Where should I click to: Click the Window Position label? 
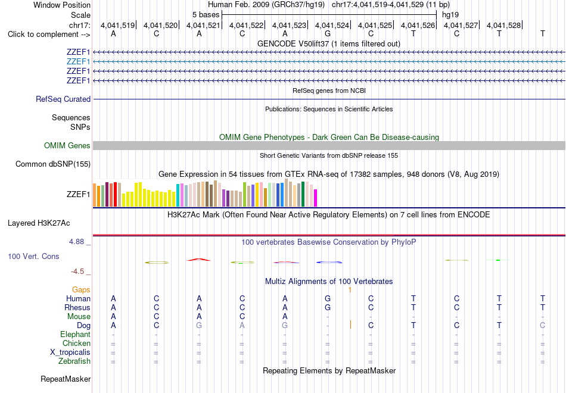click(62, 5)
